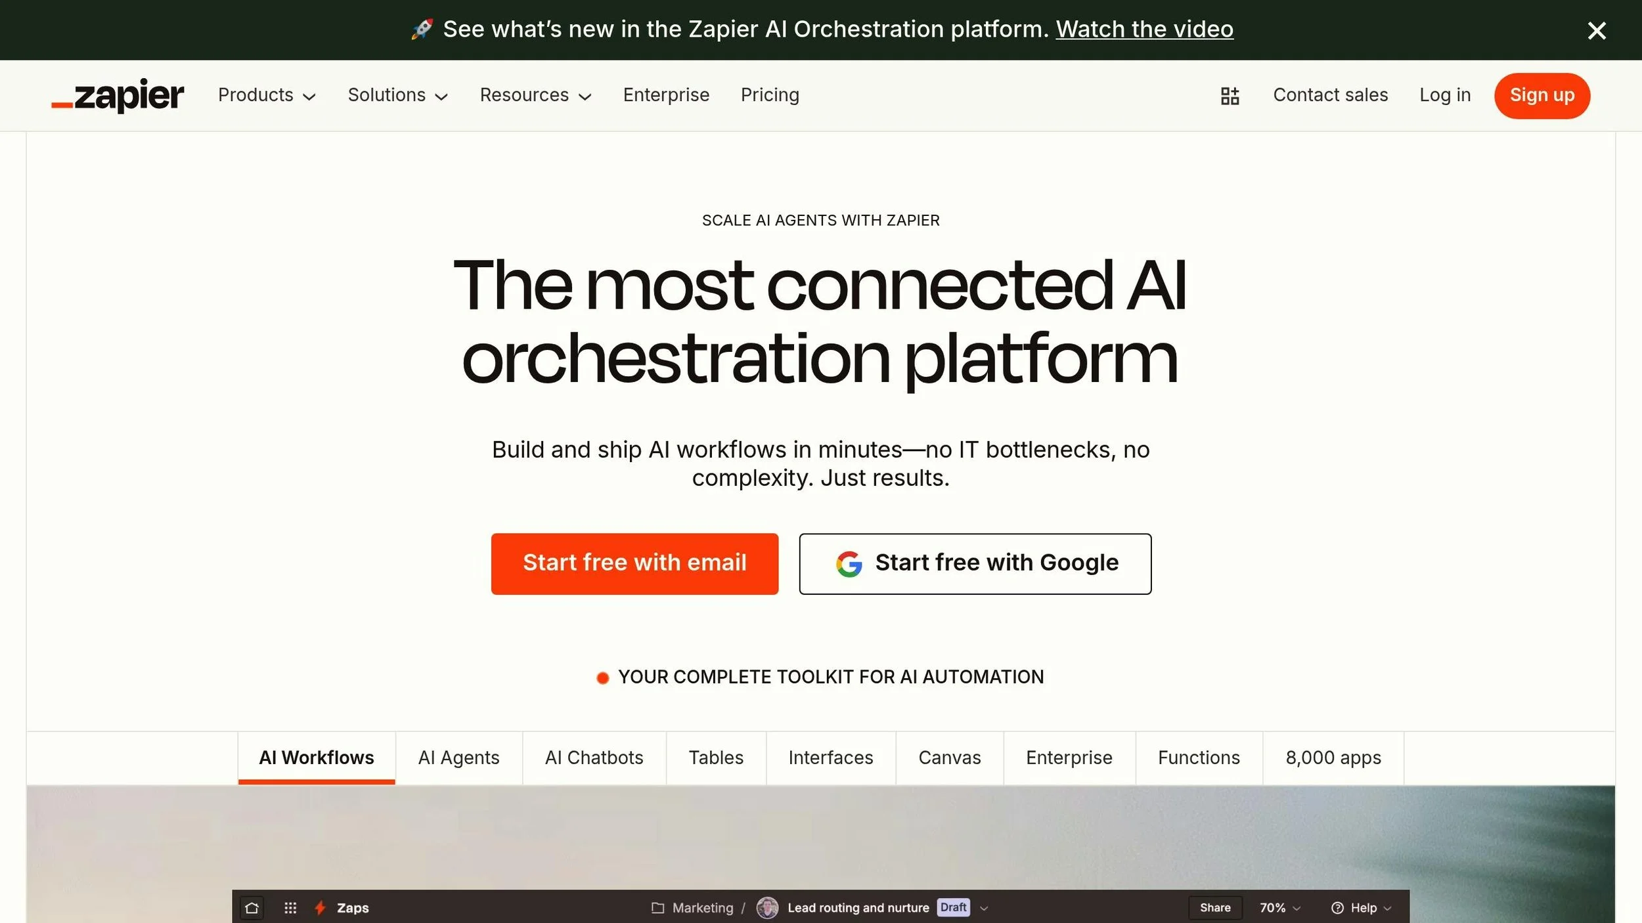Switch to the AI Agents tab

click(x=459, y=758)
